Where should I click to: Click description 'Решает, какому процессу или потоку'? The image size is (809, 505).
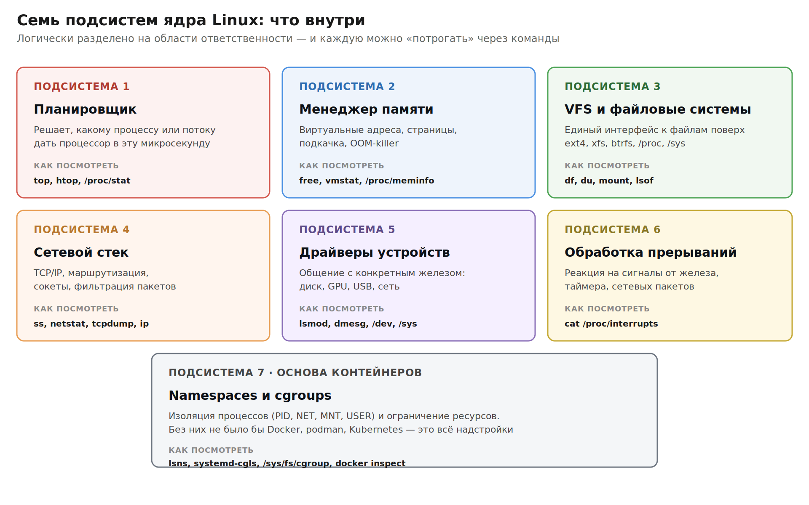(x=124, y=130)
